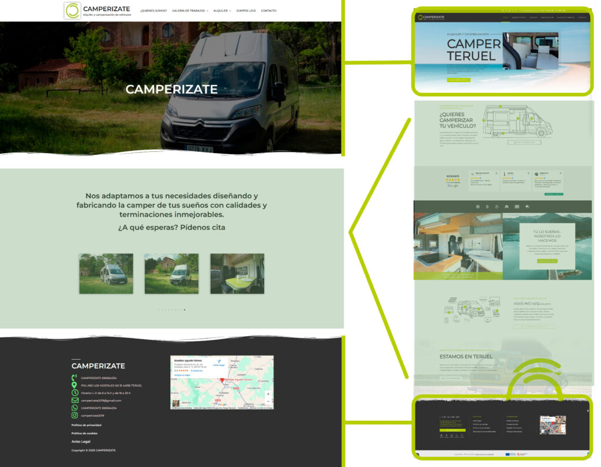Click the green contact button in new footer
Image resolution: width=601 pixels, height=467 pixels.
tap(453, 430)
